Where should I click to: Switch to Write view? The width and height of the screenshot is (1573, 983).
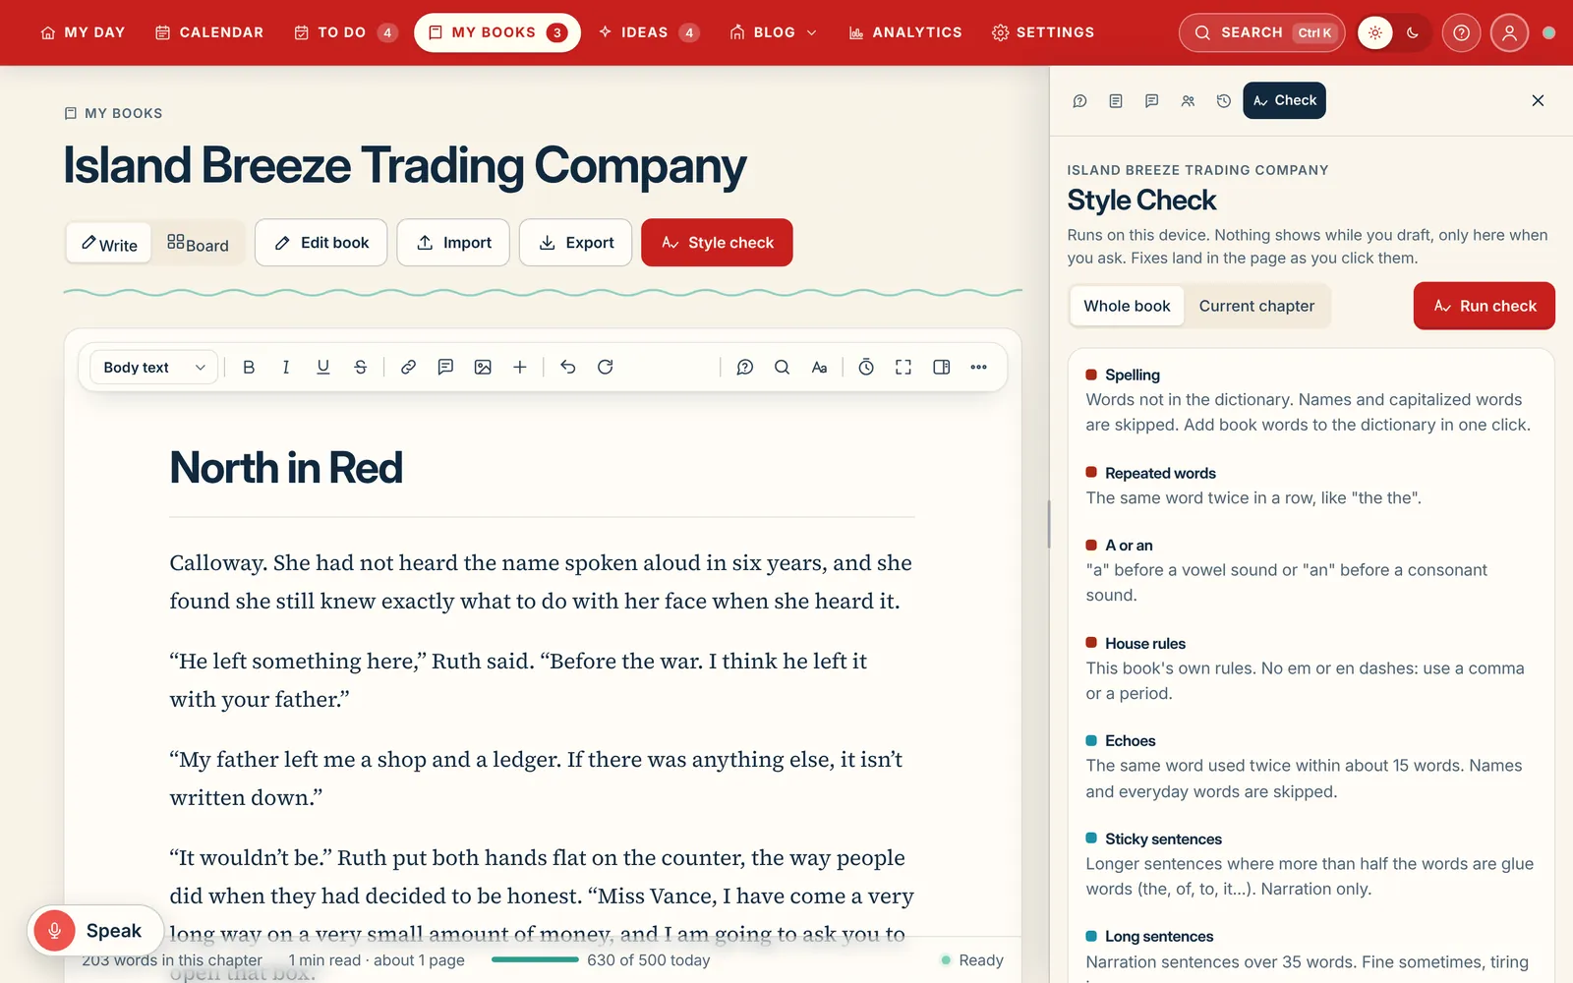point(109,243)
